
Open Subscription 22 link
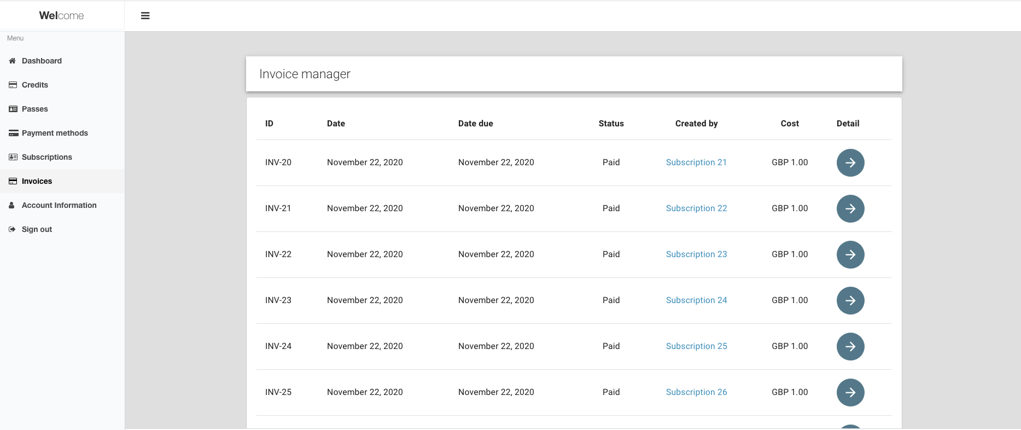[x=696, y=208]
